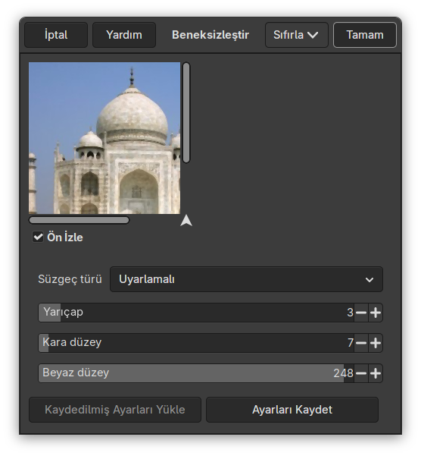Expand the Sıfırla dropdown button
The width and height of the screenshot is (421, 456).
(297, 35)
